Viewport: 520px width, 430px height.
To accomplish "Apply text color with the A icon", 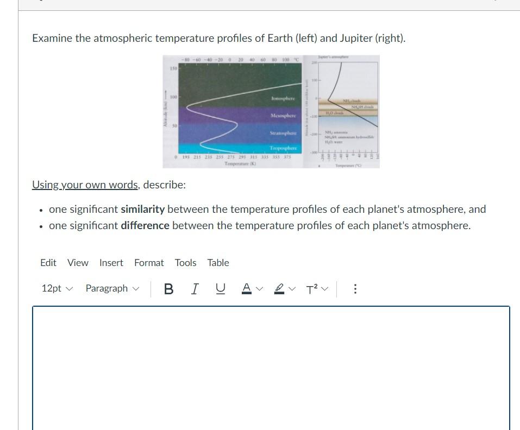I will coord(246,289).
